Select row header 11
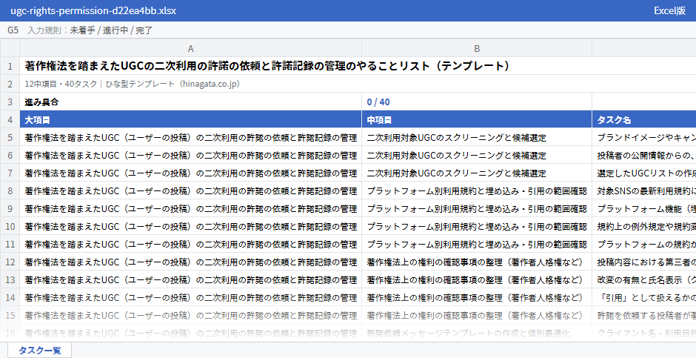This screenshot has height=358, width=696. pos(10,244)
